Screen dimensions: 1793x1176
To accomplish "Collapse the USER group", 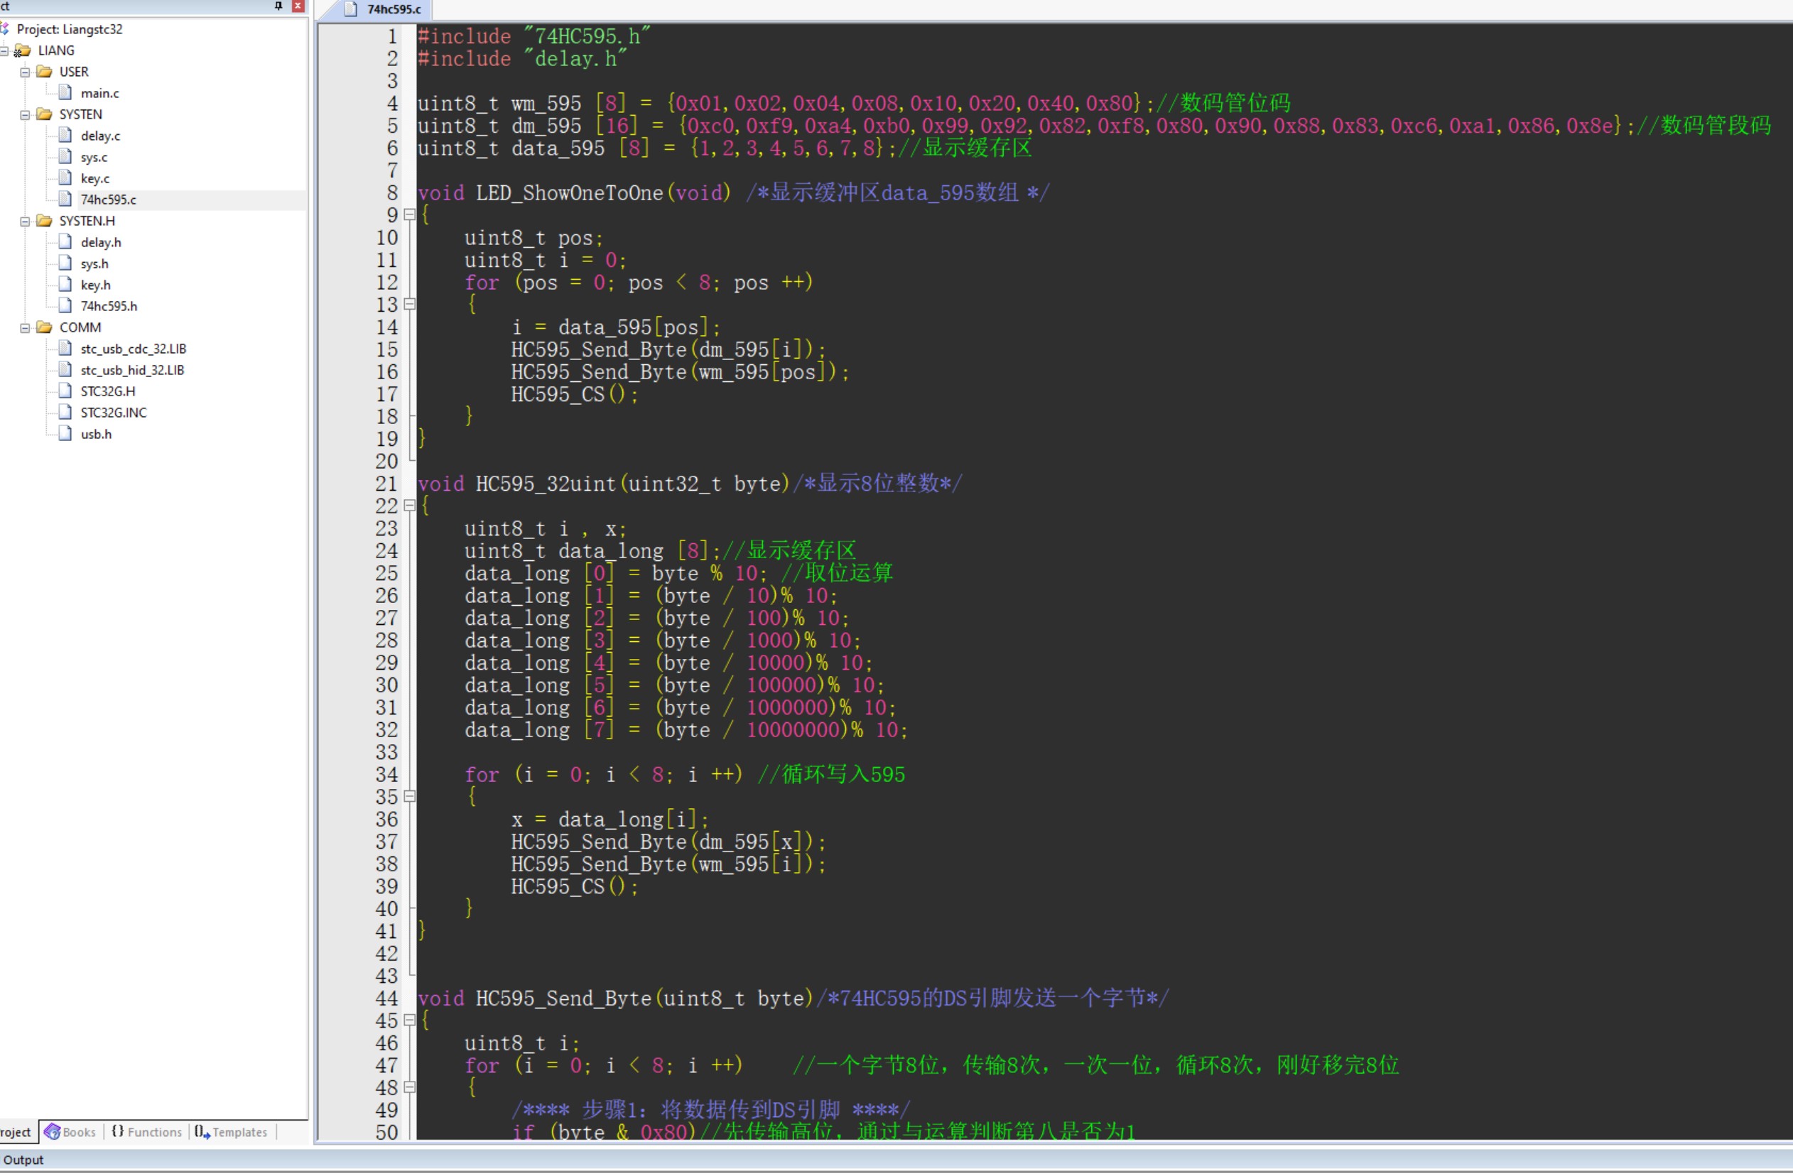I will point(25,72).
